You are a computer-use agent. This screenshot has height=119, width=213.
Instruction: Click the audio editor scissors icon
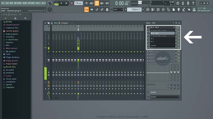click(183, 3)
